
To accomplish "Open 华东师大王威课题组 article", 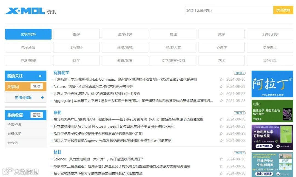I will pyautogui.click(x=122, y=166).
